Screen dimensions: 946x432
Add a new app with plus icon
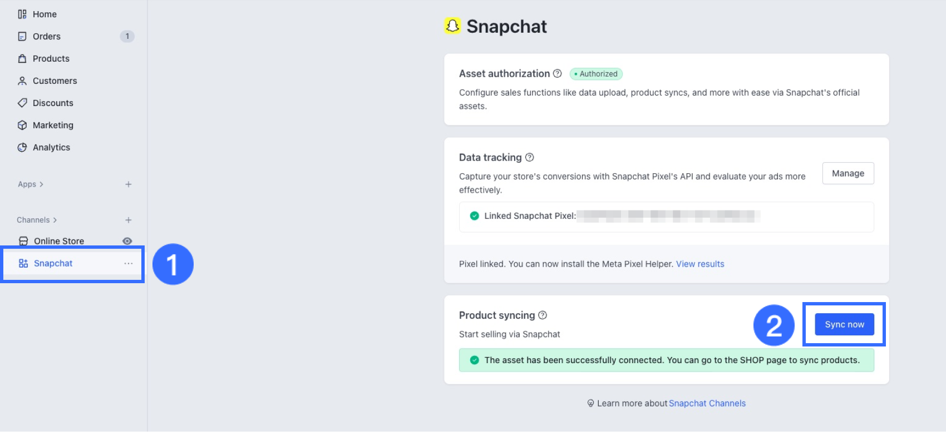click(x=129, y=184)
